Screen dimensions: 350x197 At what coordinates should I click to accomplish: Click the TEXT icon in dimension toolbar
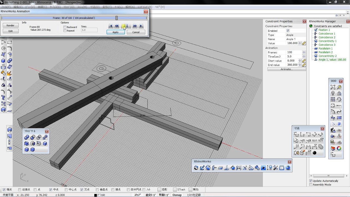(314, 140)
